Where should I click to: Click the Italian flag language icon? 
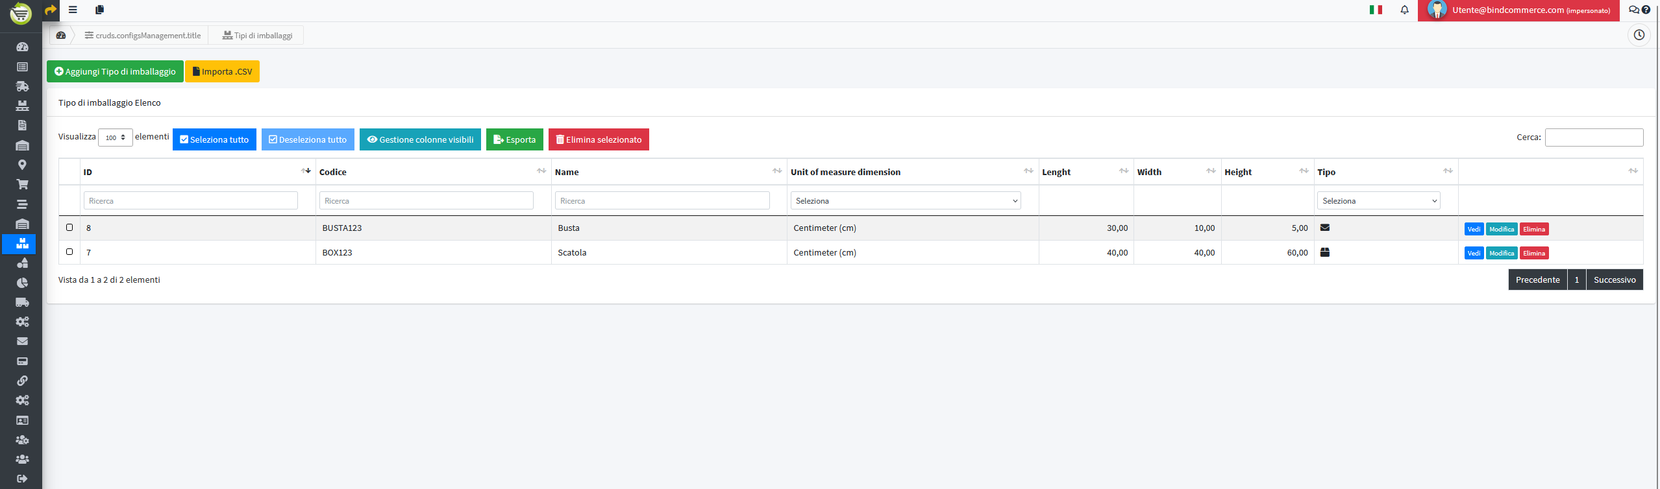point(1375,10)
